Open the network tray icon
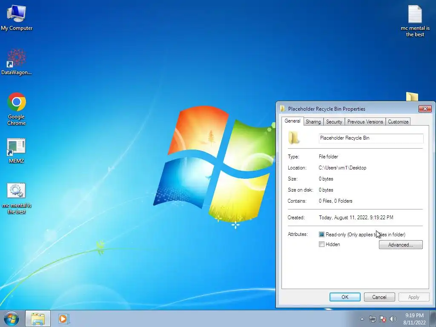 (372, 319)
